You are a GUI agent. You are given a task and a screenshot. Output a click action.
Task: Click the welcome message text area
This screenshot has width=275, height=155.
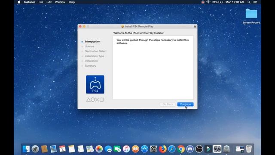pyautogui.click(x=153, y=68)
